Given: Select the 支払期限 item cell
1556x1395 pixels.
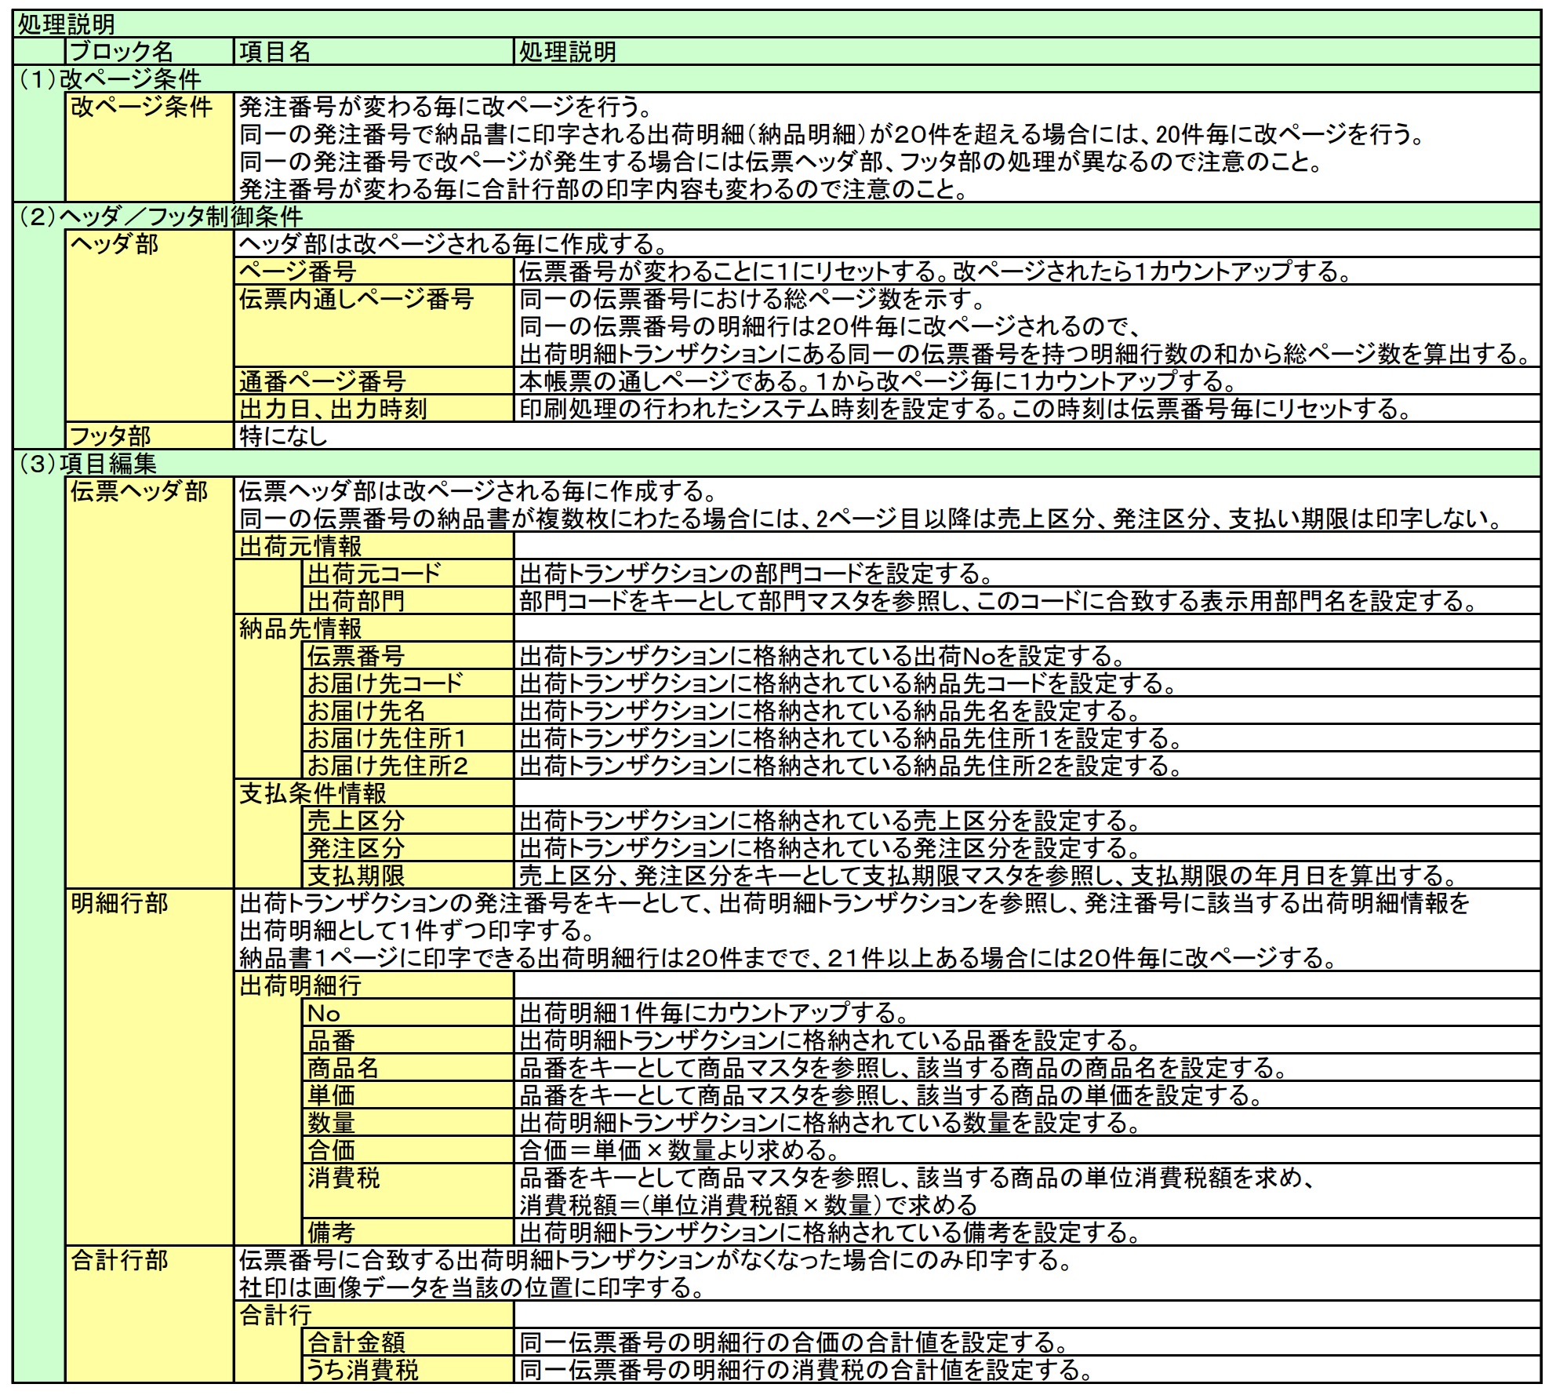Looking at the screenshot, I should tap(408, 876).
